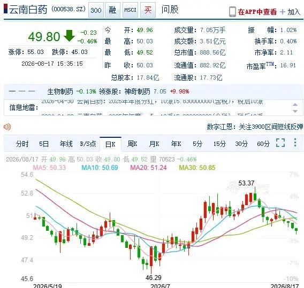Click the 买 buy badge
Viewport: 304px width, 288px height.
coord(148,10)
